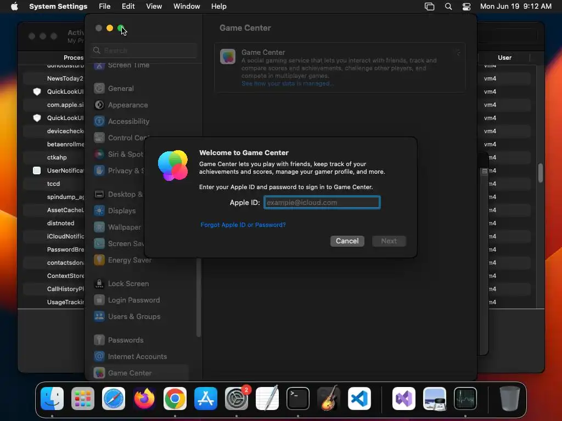Open Lock Screen settings icon
Viewport: 562px width, 421px height.
click(99, 284)
